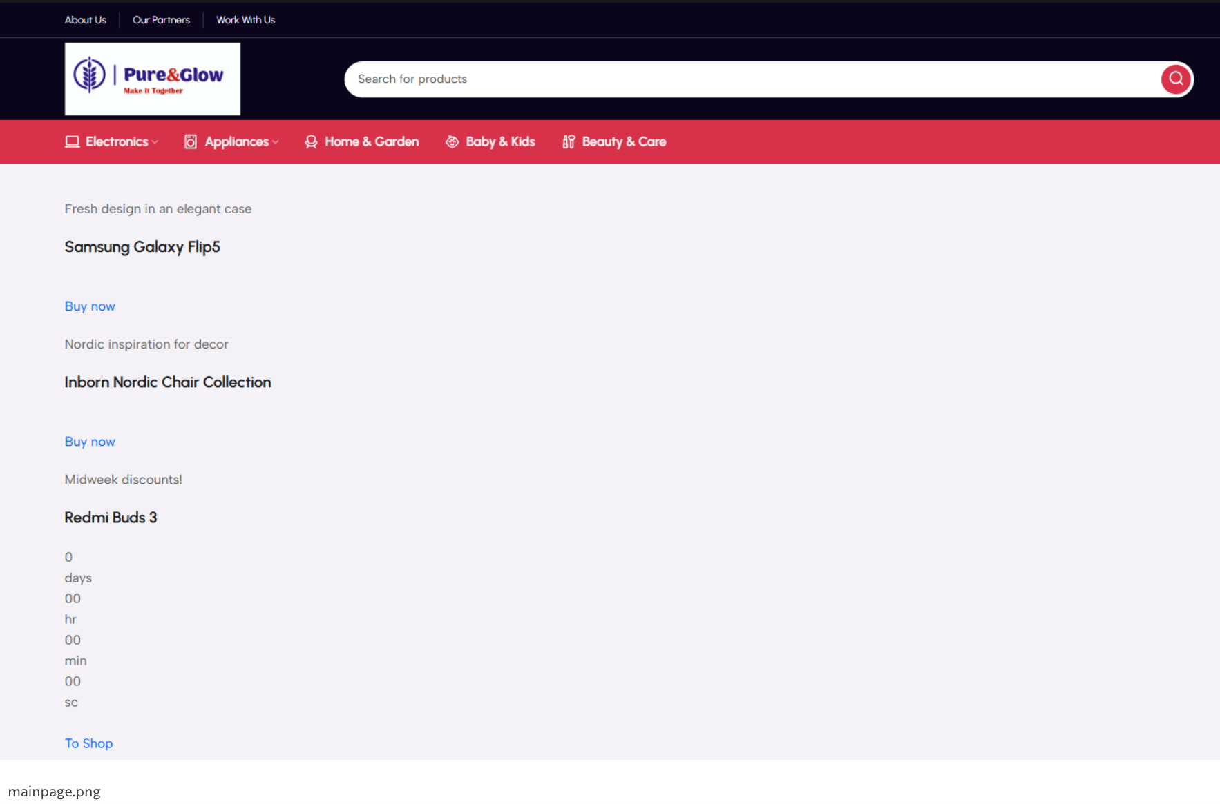Expand the Electronics dropdown chevron

pyautogui.click(x=155, y=142)
